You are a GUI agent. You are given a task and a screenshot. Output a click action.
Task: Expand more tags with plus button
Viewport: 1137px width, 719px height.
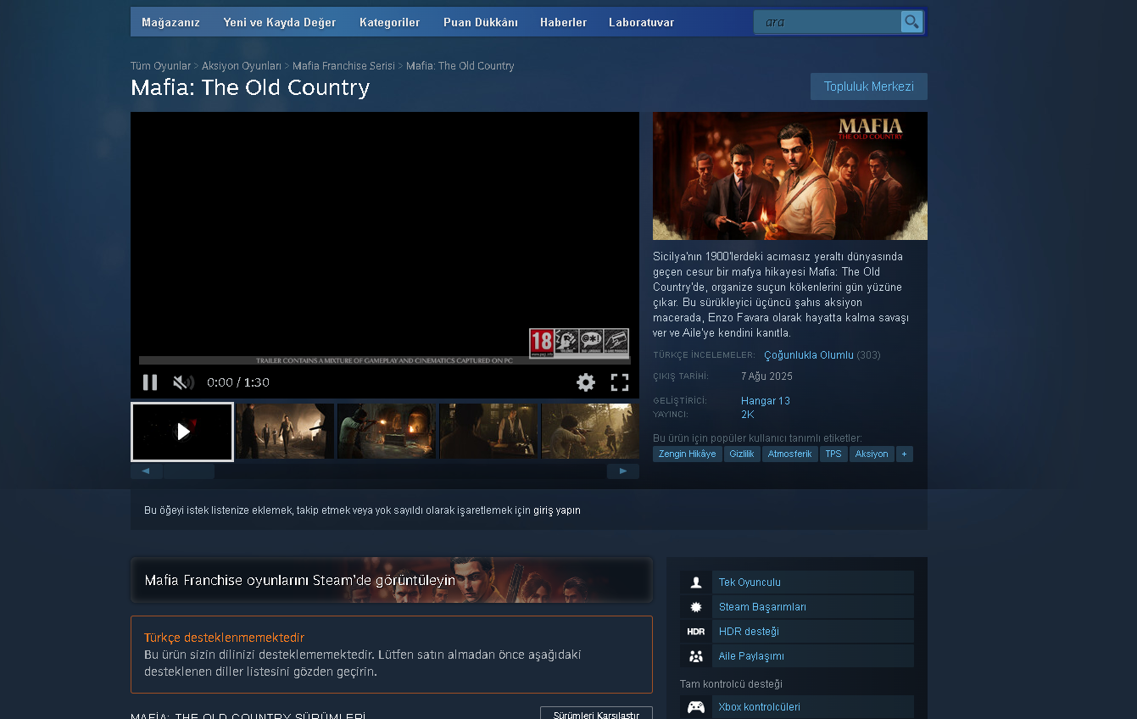click(905, 454)
